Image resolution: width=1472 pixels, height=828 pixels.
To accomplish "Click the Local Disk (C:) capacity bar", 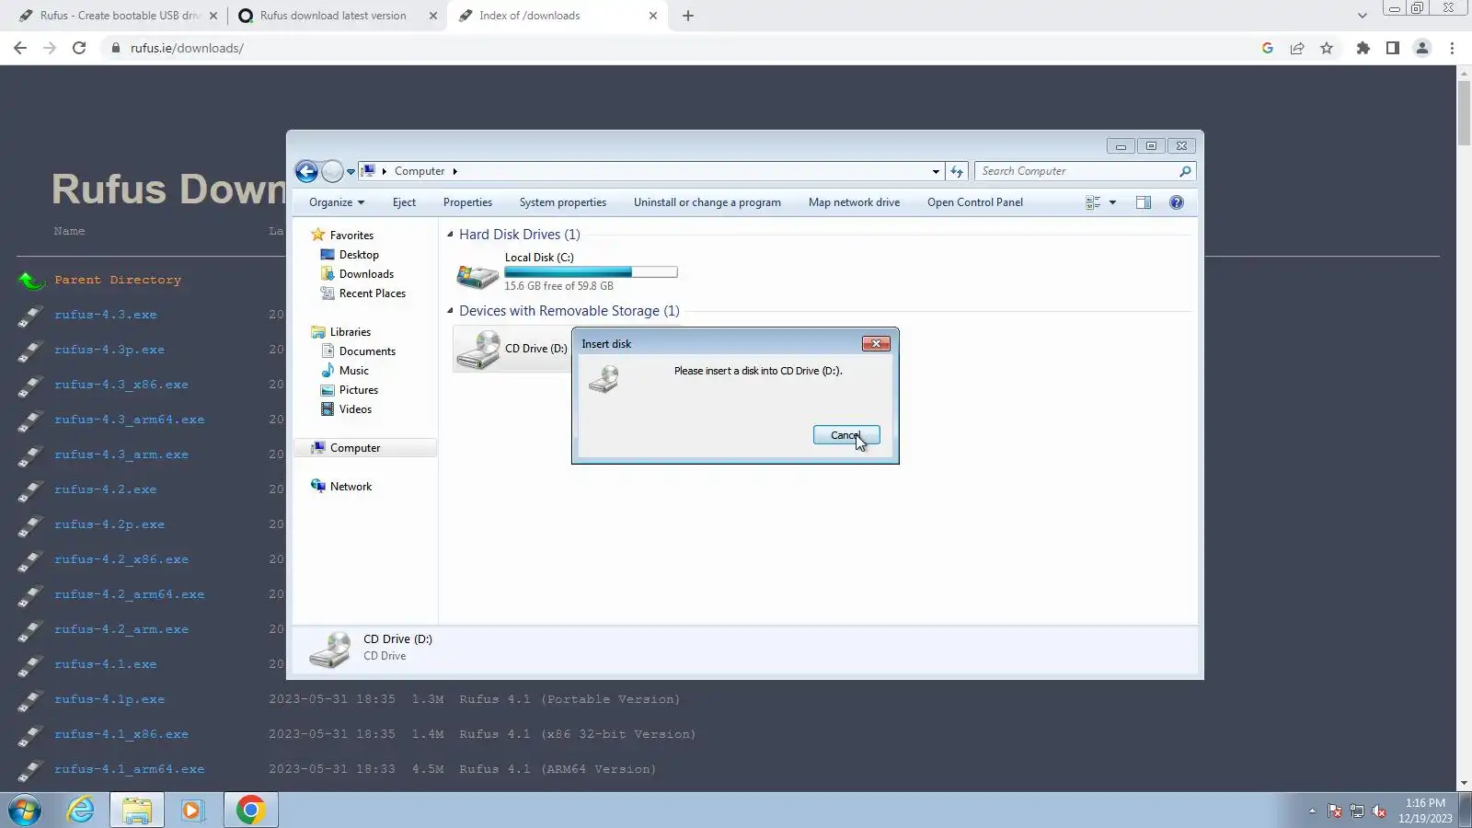I will [591, 272].
